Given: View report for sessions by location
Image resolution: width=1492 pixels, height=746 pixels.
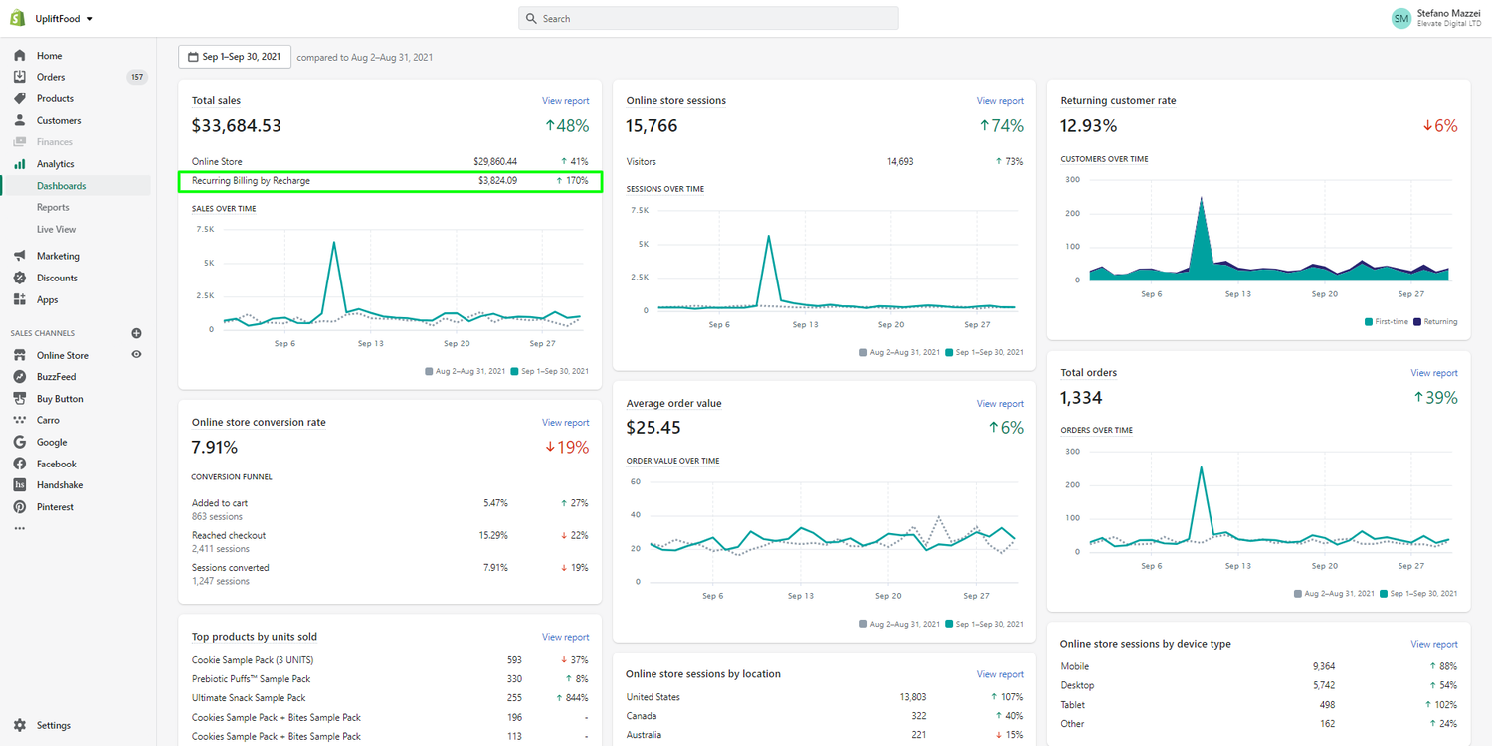Looking at the screenshot, I should (x=1000, y=674).
